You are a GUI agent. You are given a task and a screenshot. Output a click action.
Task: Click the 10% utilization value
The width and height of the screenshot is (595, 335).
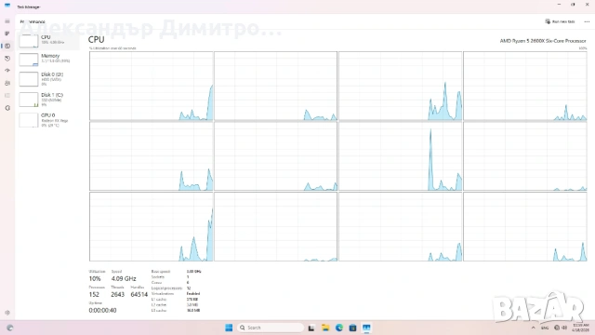click(95, 278)
